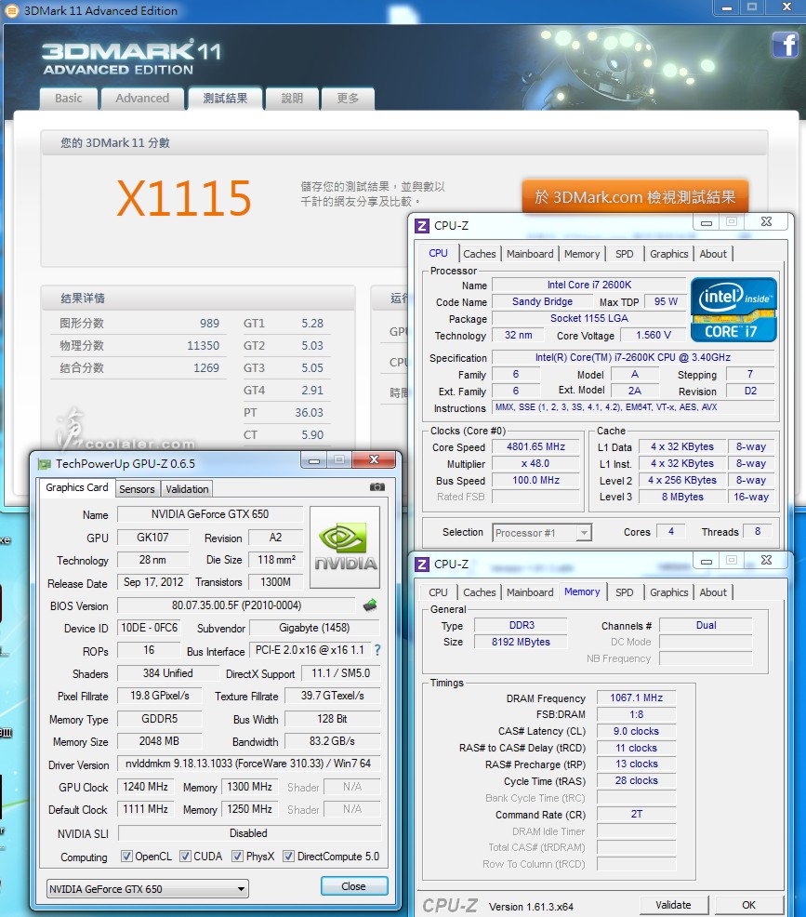Click the Driver Version value field
This screenshot has width=806, height=917.
248,764
